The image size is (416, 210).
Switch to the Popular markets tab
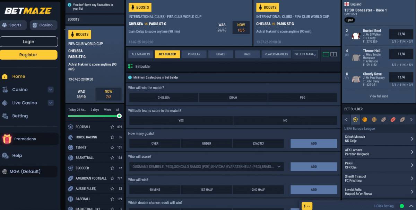194,54
